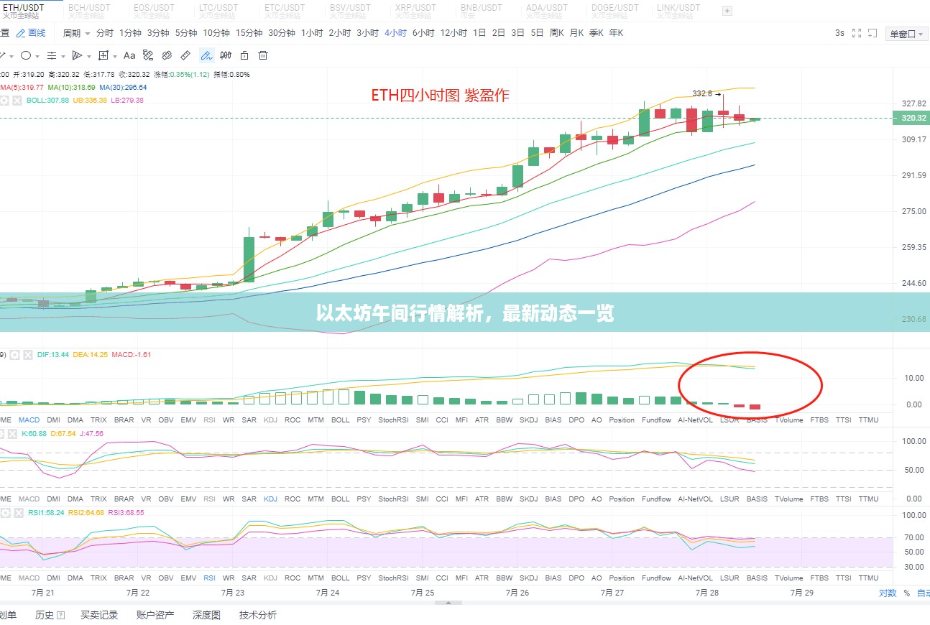Expand the rectangle tool dropdown arrow
Image resolution: width=930 pixels, height=625 pixels.
115,56
